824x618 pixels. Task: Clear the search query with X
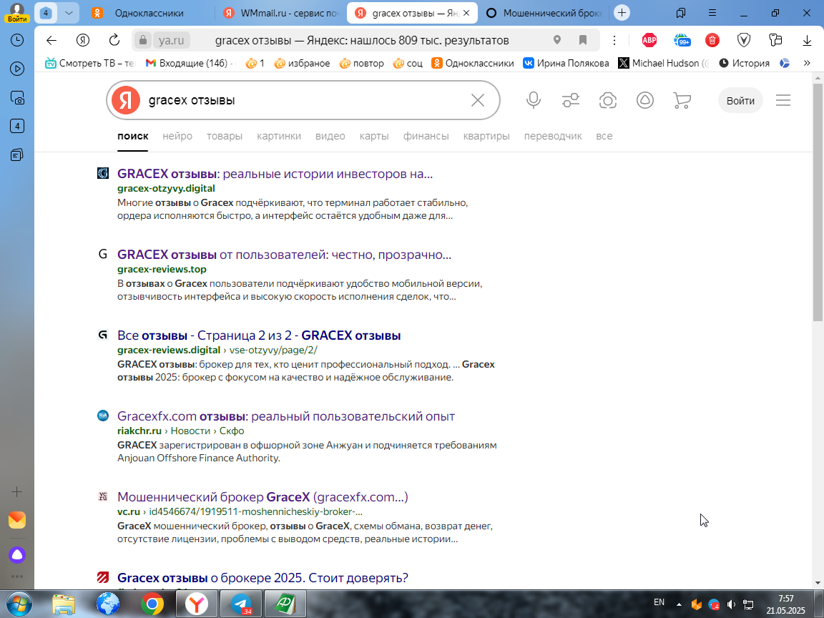(x=478, y=100)
